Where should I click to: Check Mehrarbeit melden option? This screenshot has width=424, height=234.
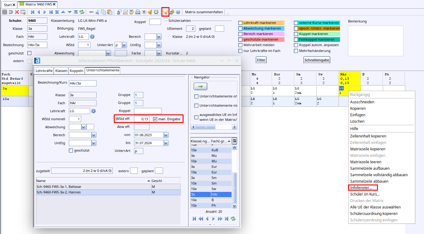click(x=240, y=45)
